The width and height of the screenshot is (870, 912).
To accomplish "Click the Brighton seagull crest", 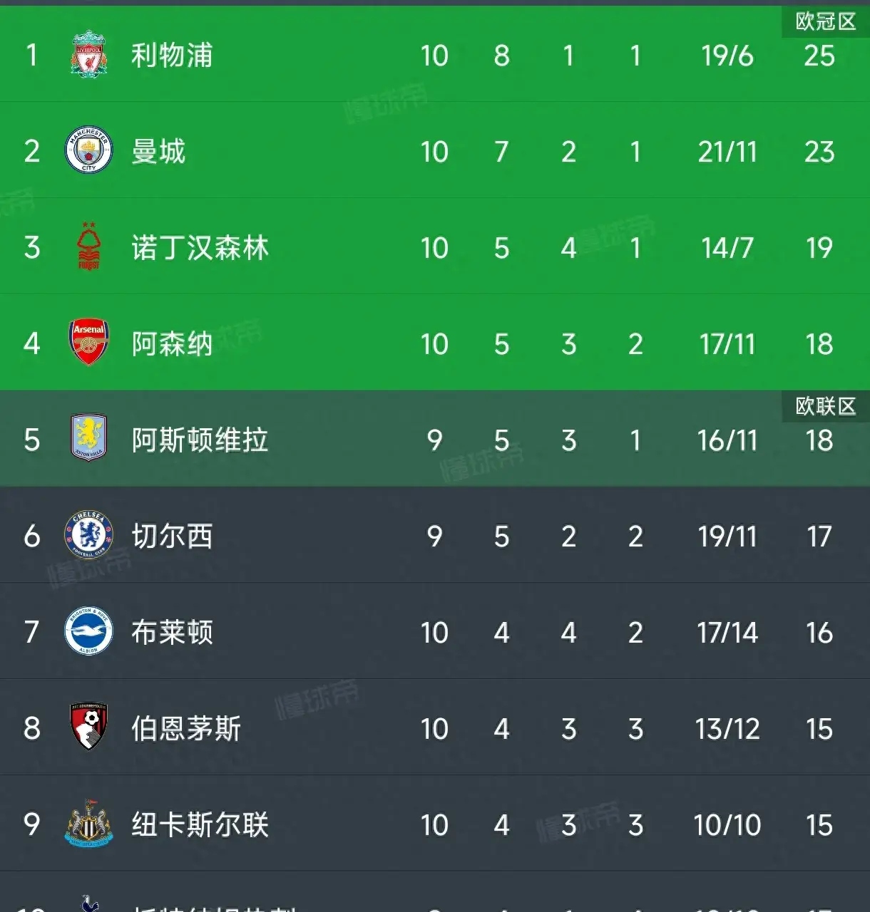I will [x=88, y=631].
